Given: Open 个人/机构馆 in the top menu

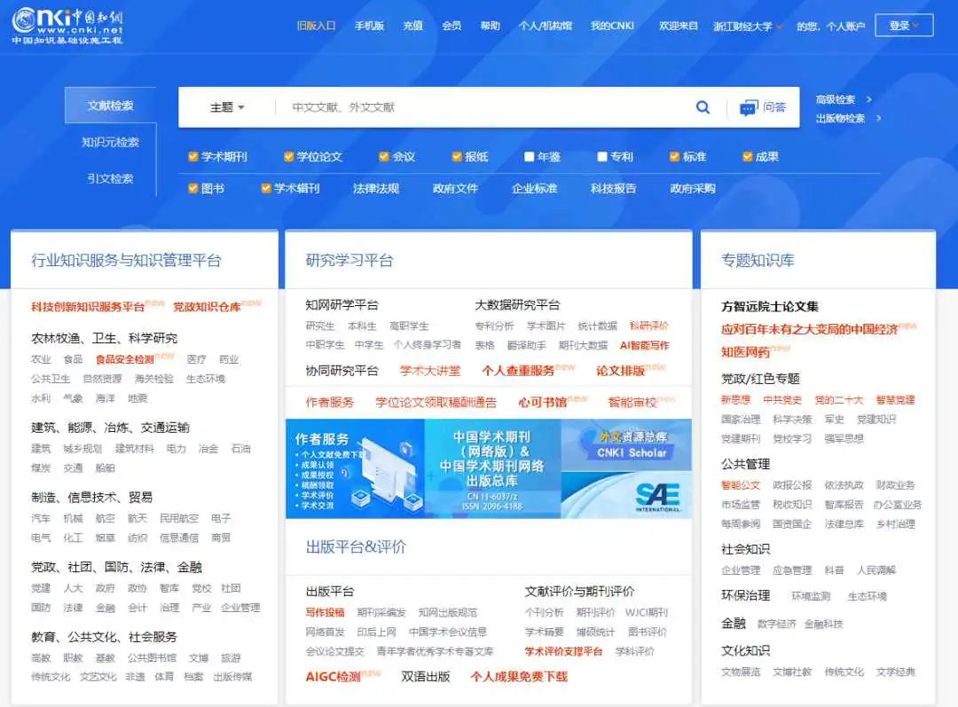Looking at the screenshot, I should tap(546, 26).
